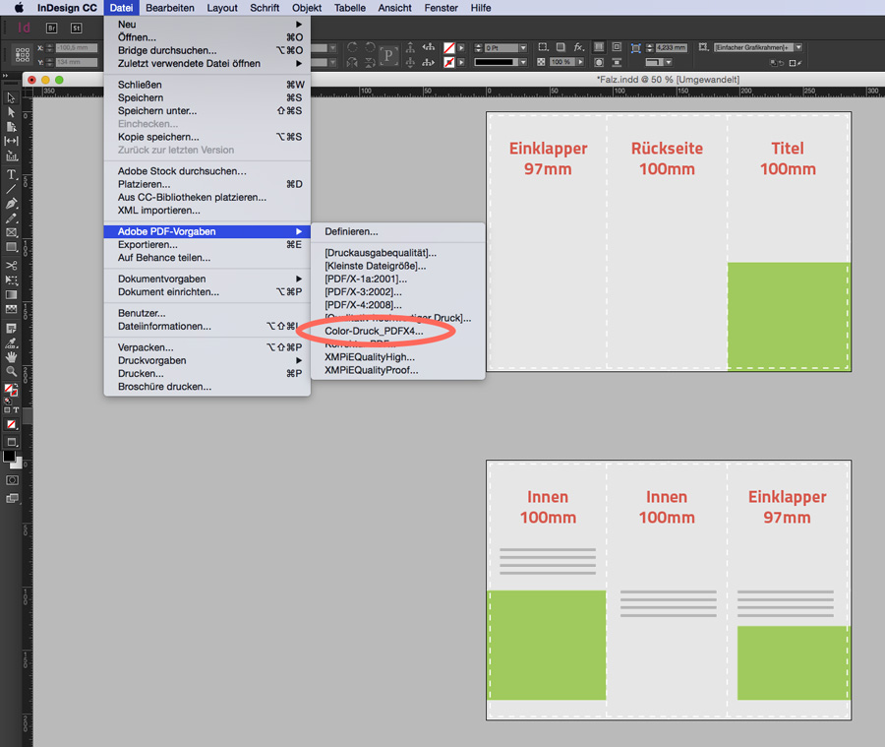
Task: Select [Druckausgabequalität]... preset
Action: click(x=398, y=253)
